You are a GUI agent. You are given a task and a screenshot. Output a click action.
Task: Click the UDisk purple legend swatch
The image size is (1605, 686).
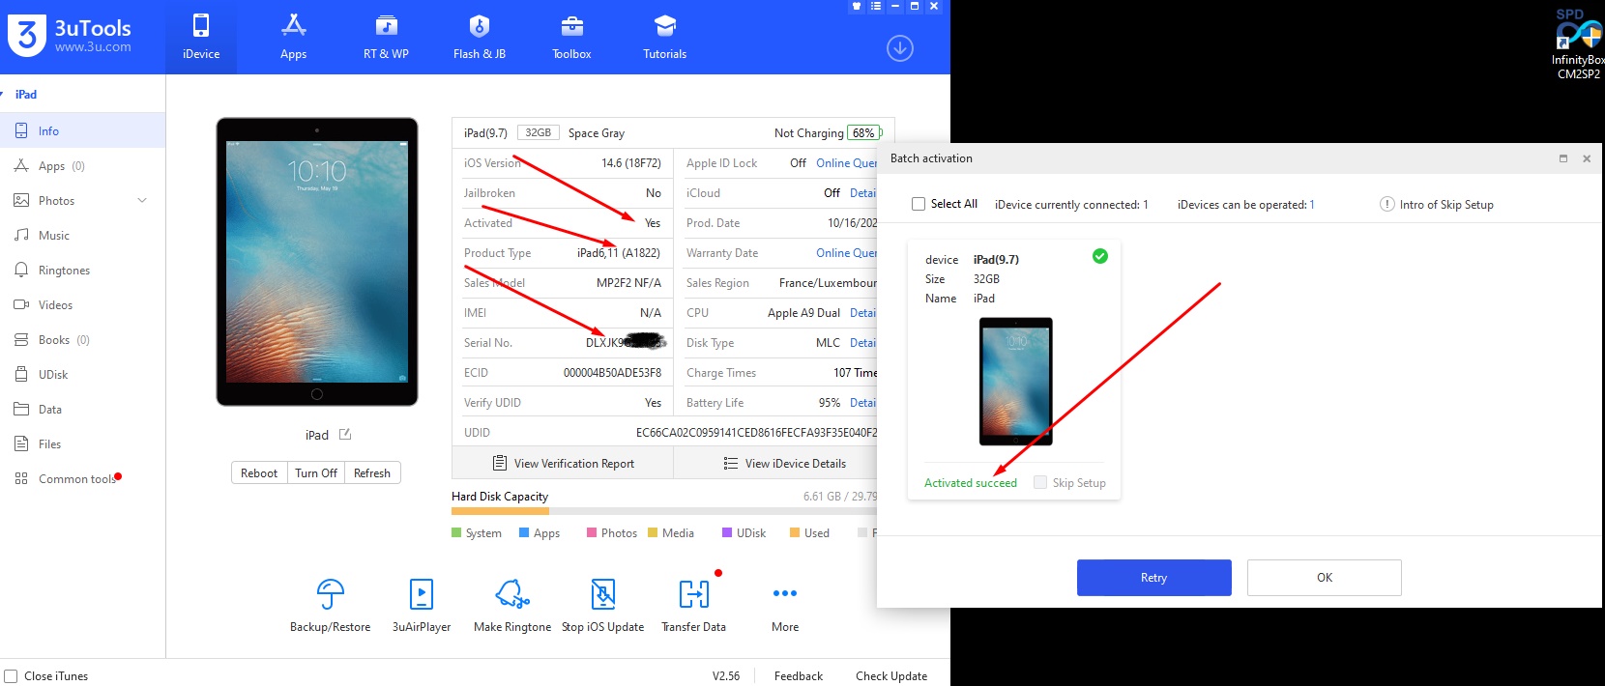[x=727, y=532]
